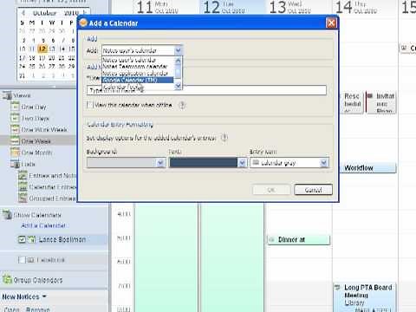
Task: Select date 31 in mini calendar
Action: (x=23, y=75)
